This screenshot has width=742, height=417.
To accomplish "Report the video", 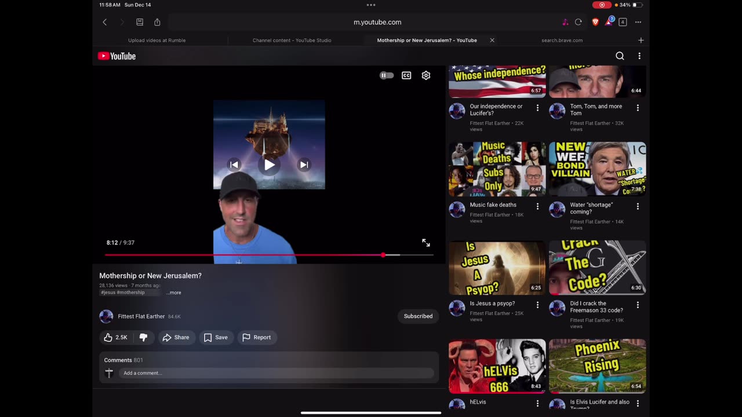I will click(x=256, y=337).
